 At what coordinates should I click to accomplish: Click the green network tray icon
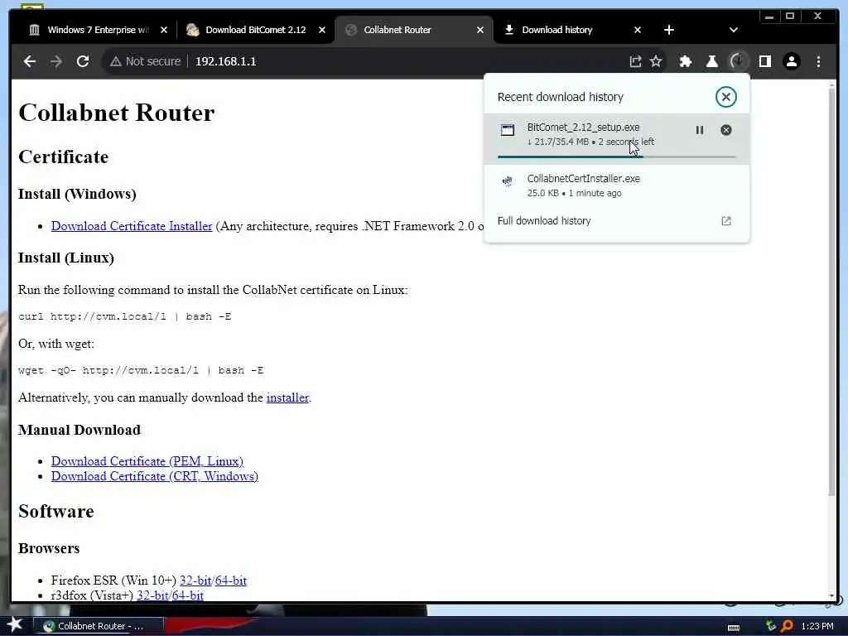(771, 626)
